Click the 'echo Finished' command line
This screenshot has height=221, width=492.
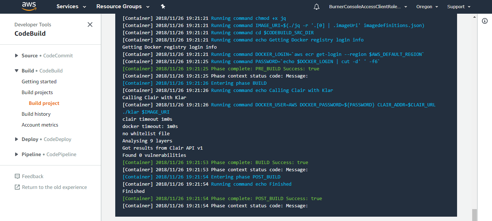[207, 184]
